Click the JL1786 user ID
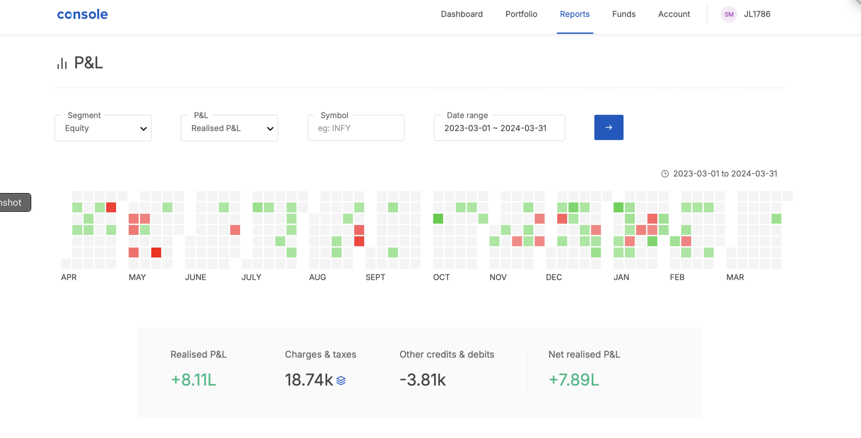 tap(757, 14)
